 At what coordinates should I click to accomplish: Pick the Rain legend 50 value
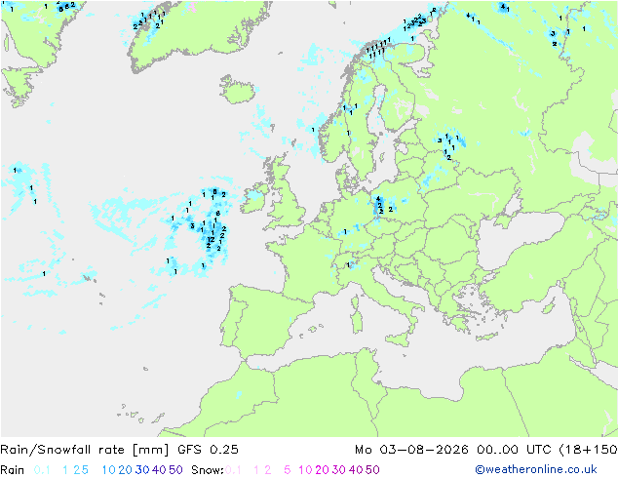[x=175, y=470]
